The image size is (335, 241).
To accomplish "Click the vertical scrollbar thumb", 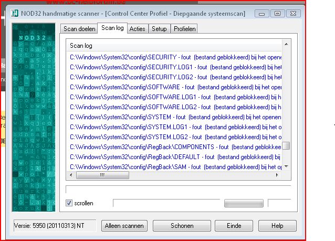I will coord(286,146).
